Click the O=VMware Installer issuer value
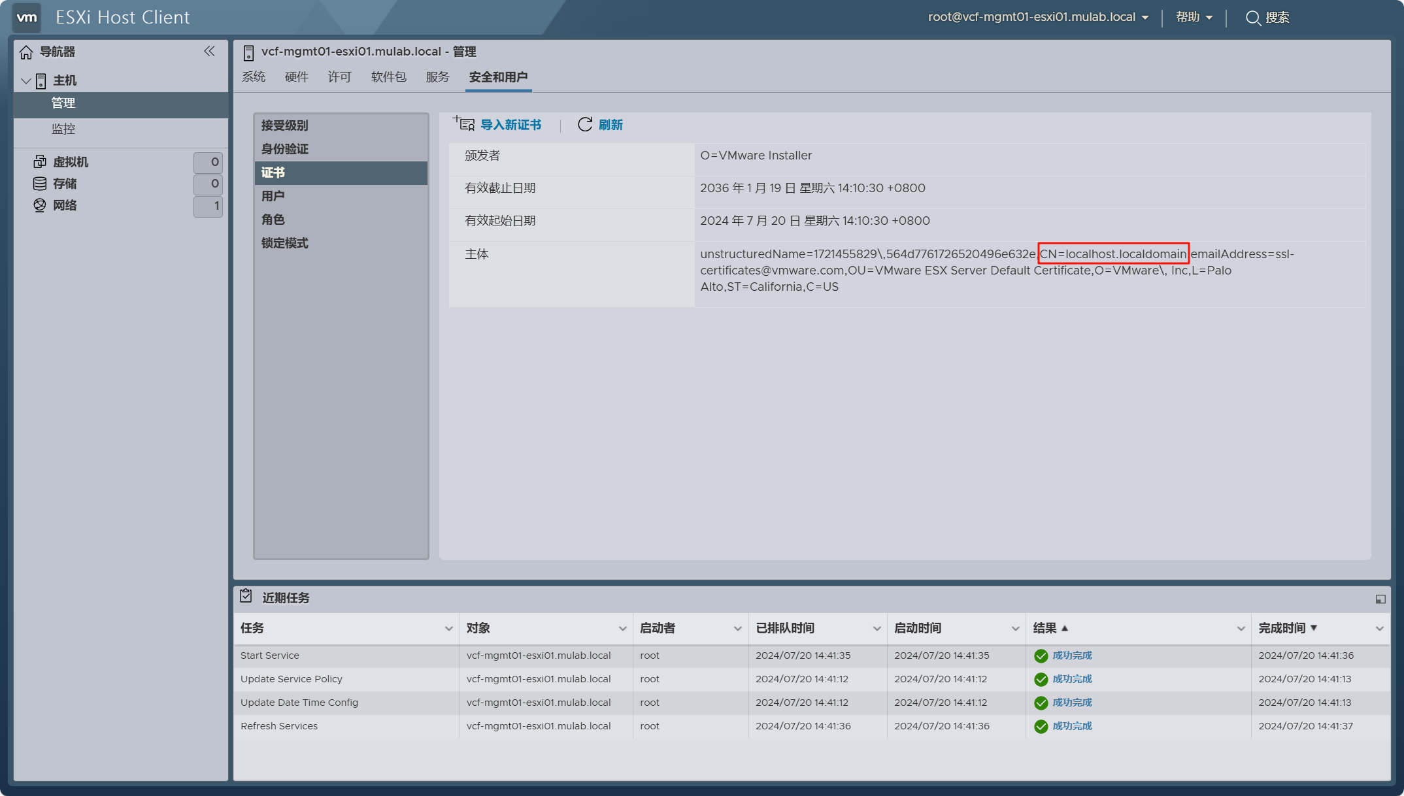 pos(756,156)
